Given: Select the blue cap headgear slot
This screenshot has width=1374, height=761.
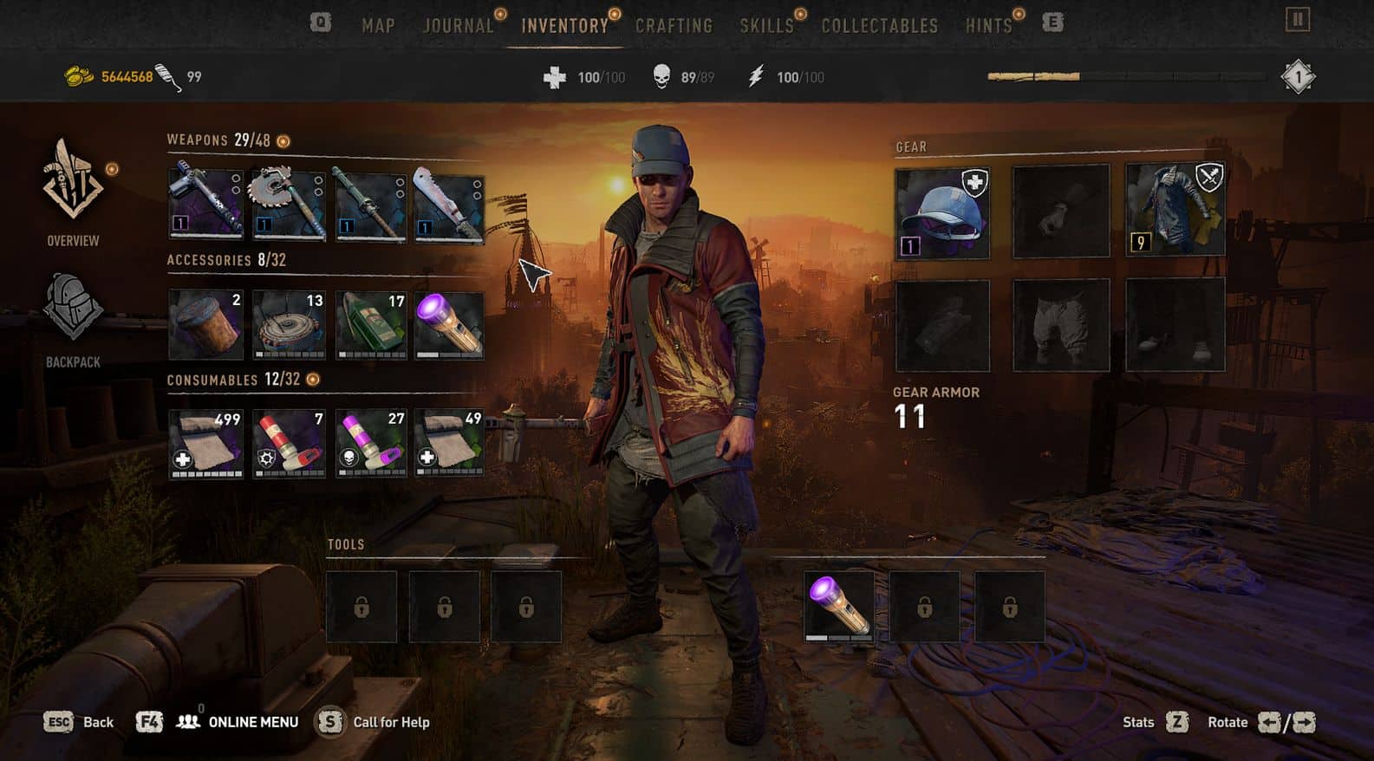Looking at the screenshot, I should tap(942, 213).
